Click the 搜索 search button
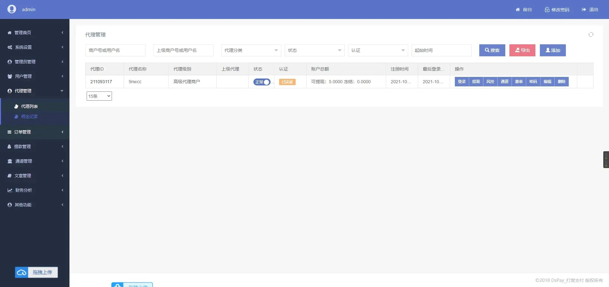The width and height of the screenshot is (609, 287). pos(492,50)
